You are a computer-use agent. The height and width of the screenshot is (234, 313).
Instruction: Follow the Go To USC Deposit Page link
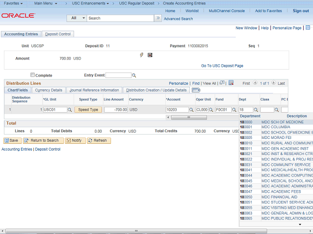(222, 65)
